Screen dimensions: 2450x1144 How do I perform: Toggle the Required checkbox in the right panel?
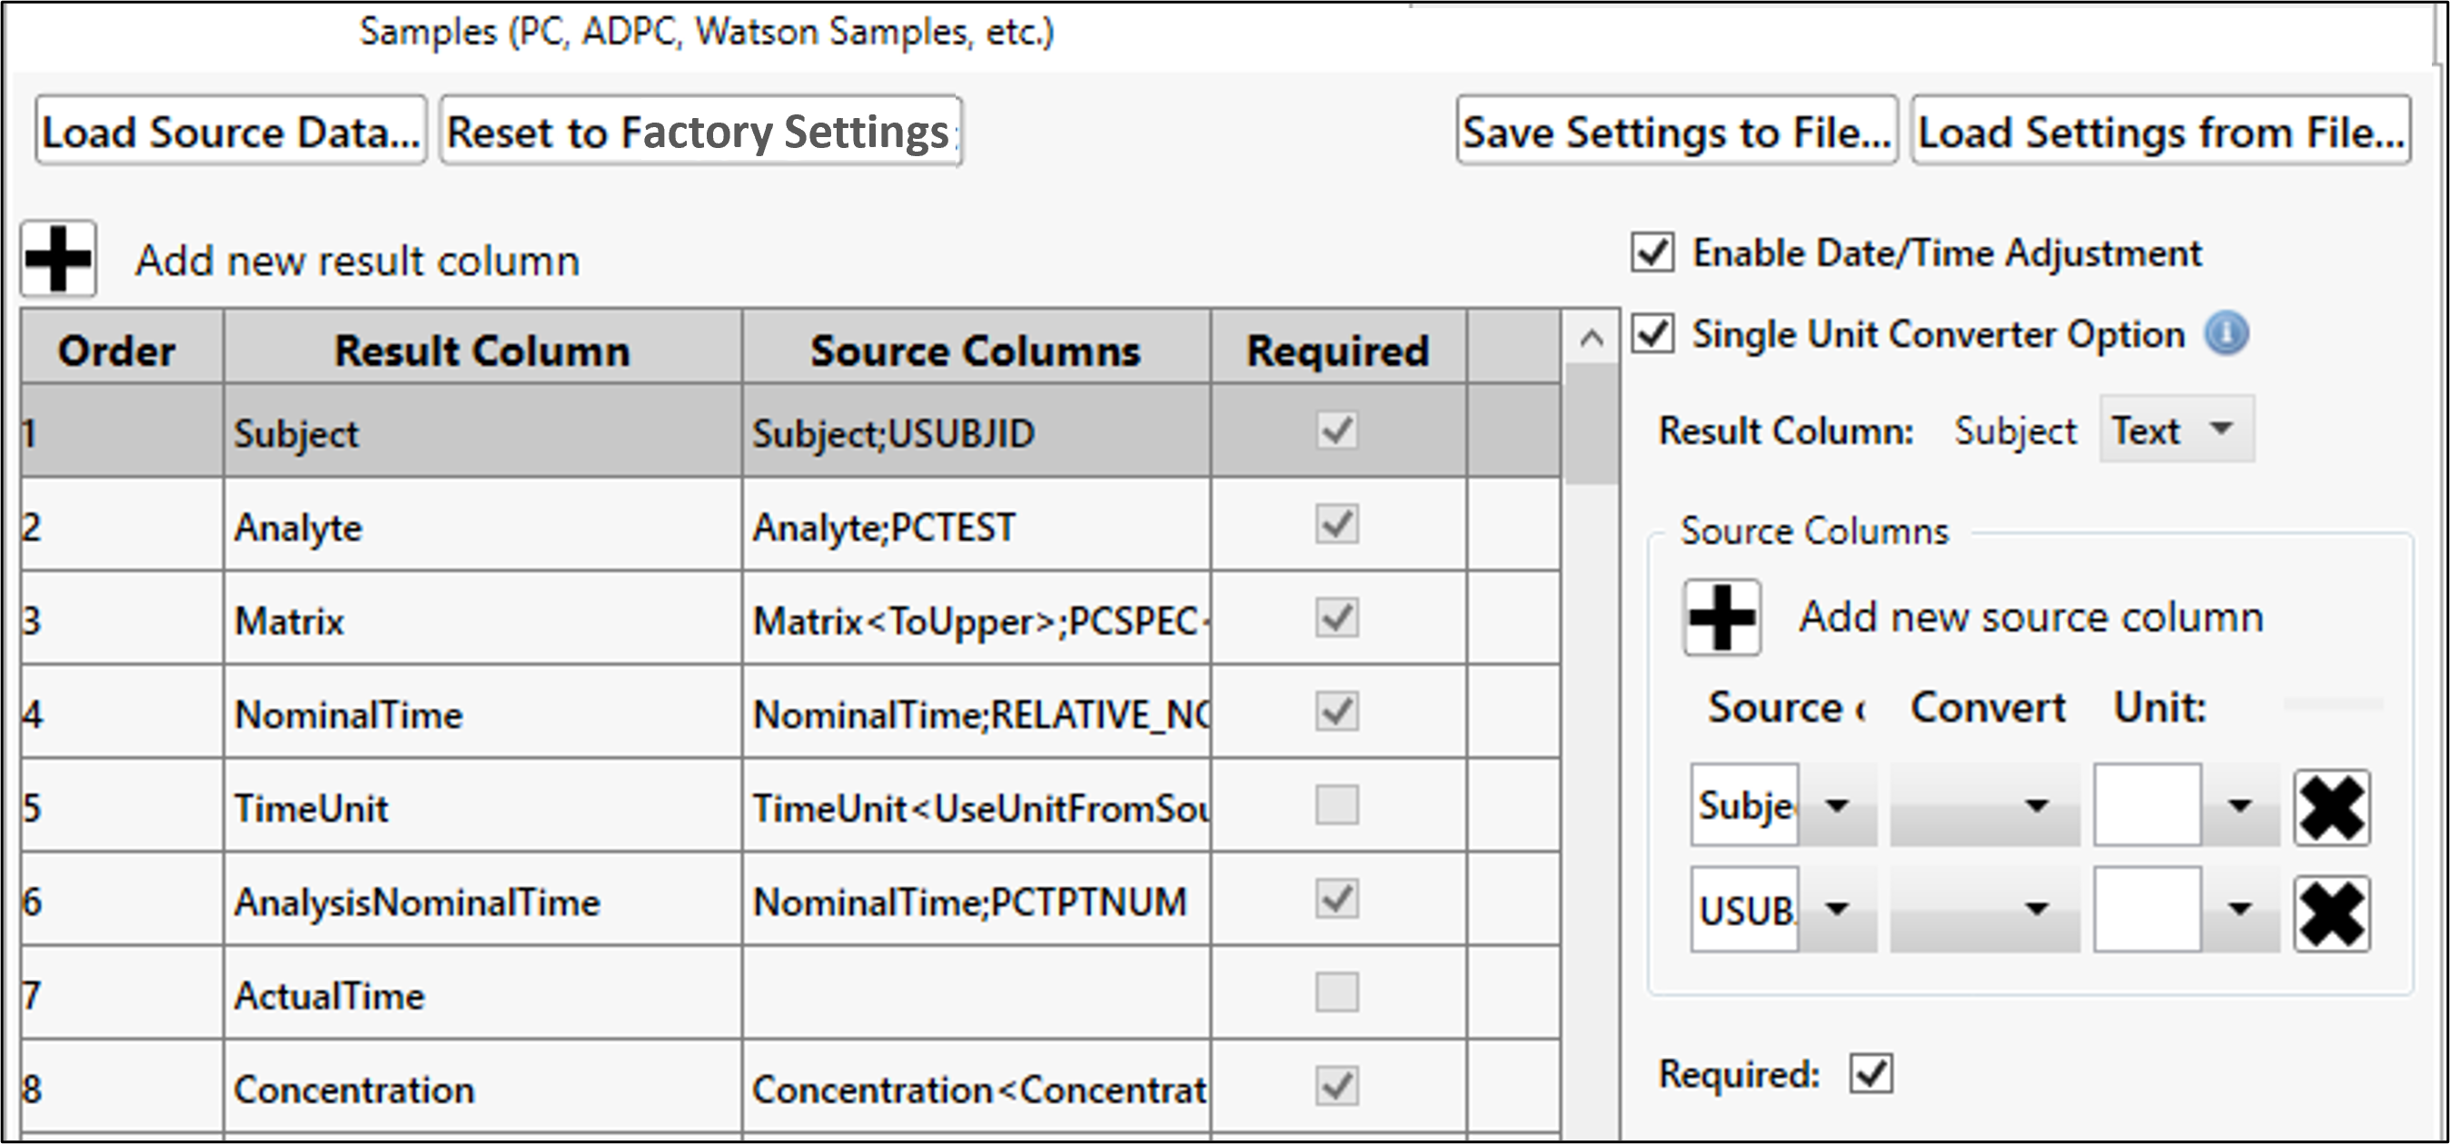pos(1871,1073)
